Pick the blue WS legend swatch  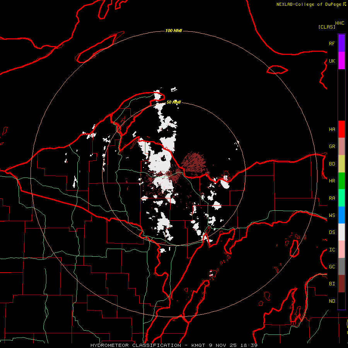click(x=341, y=215)
